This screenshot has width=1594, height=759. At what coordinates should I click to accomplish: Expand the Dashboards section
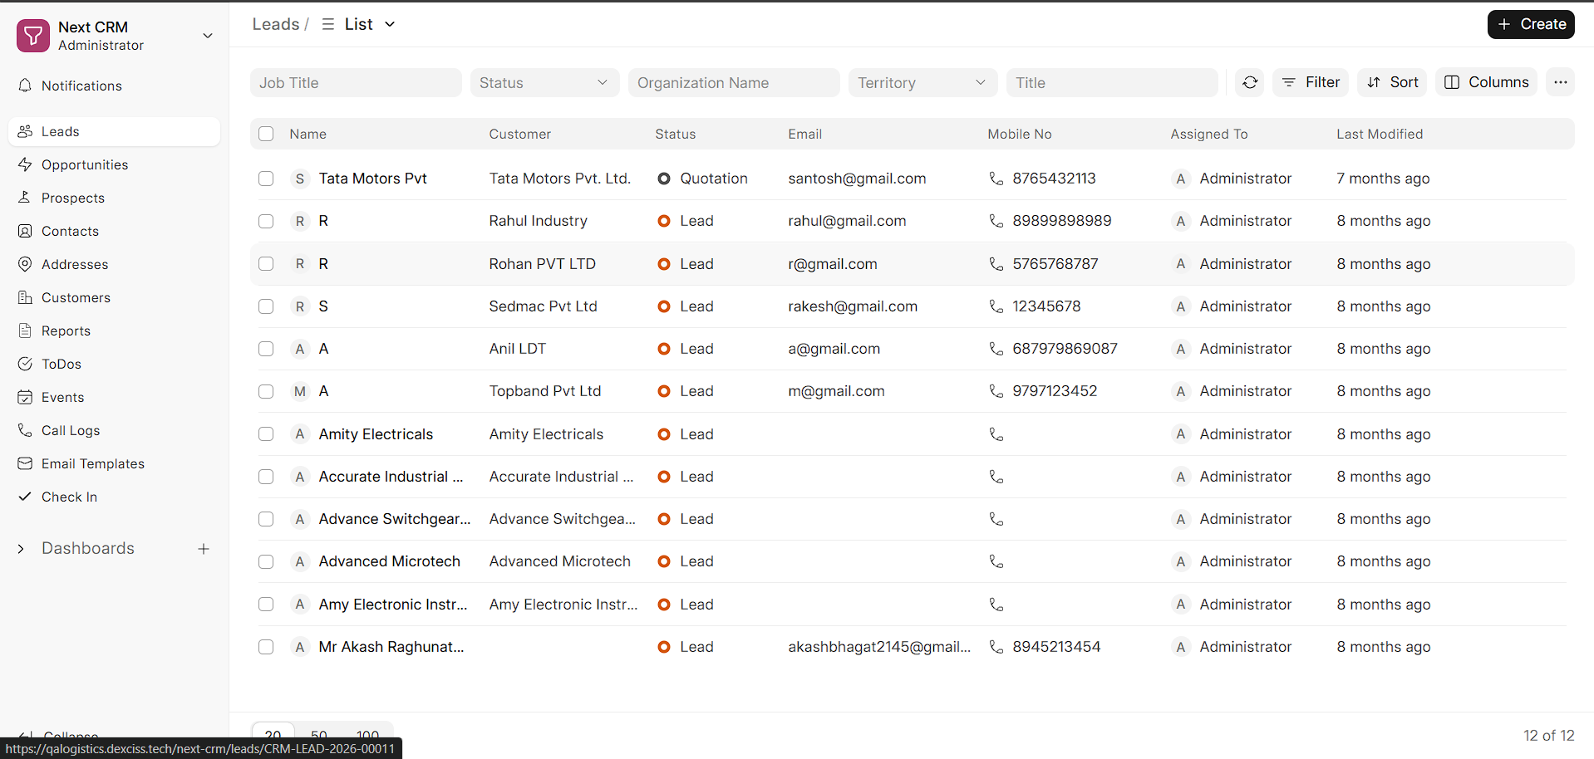pos(22,549)
